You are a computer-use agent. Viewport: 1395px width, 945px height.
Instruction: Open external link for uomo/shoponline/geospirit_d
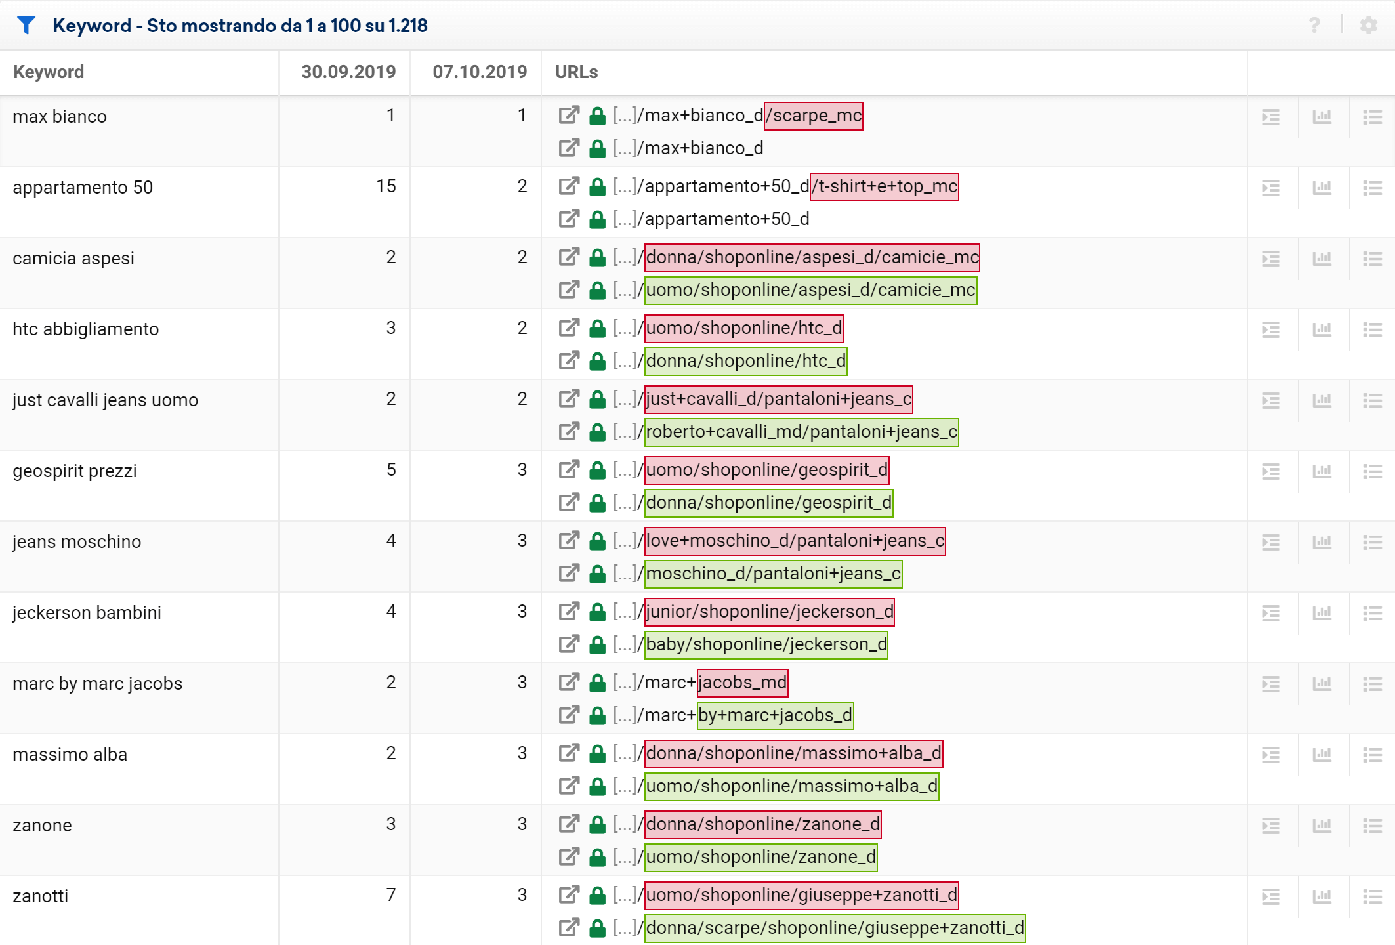(x=569, y=470)
